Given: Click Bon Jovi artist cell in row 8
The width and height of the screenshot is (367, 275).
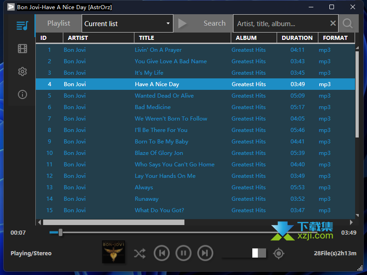Looking at the screenshot, I should click(75, 130).
